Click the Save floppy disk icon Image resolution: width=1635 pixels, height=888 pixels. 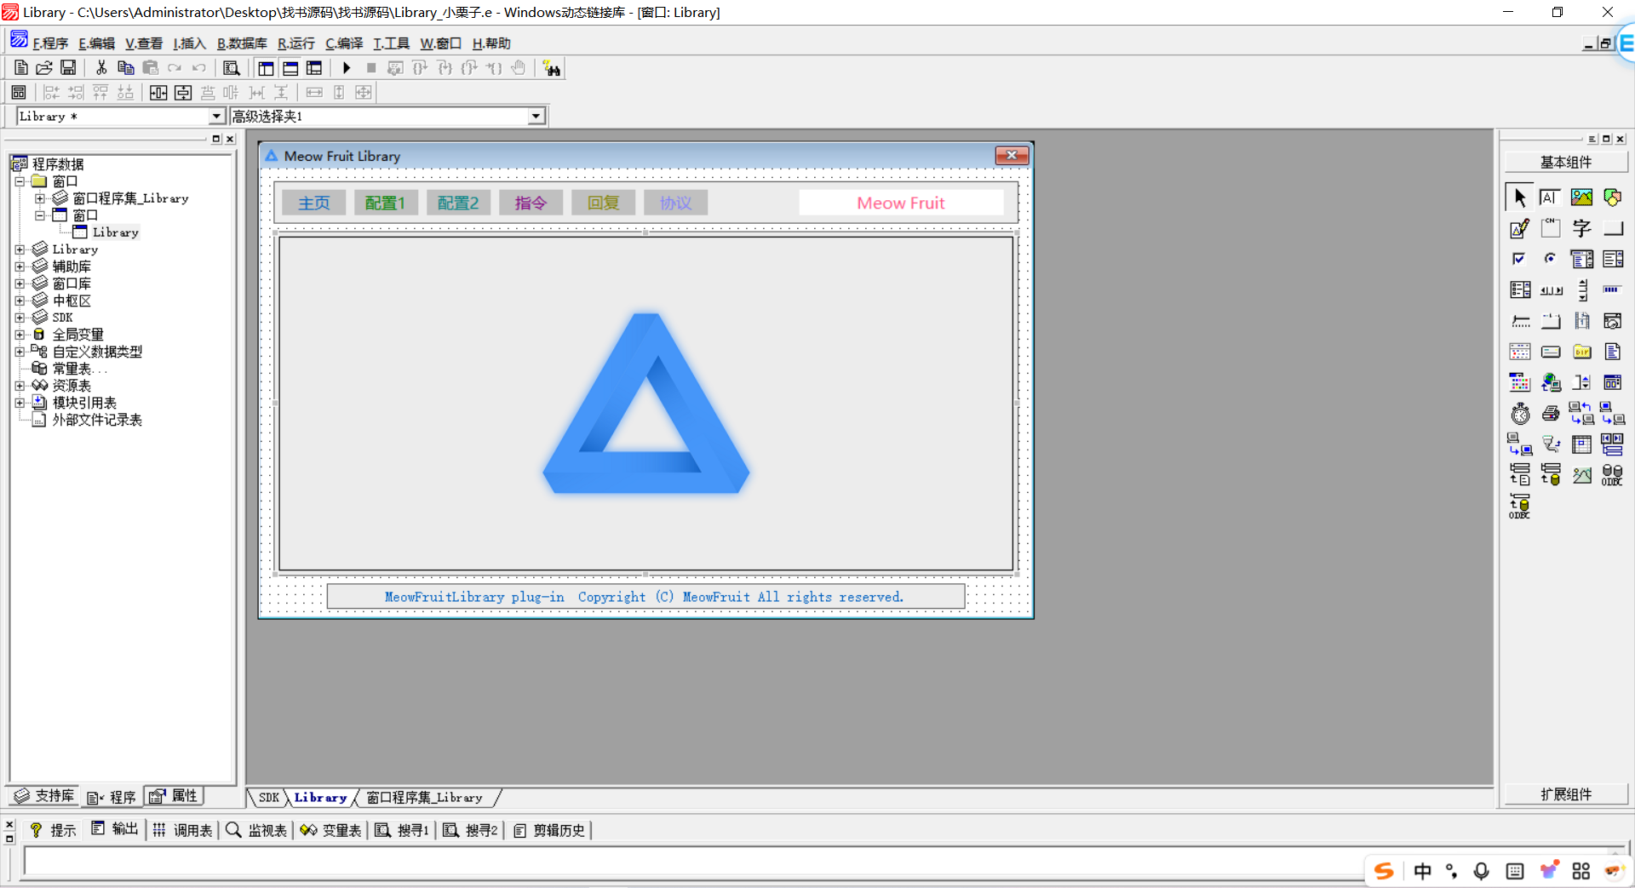[x=68, y=68]
